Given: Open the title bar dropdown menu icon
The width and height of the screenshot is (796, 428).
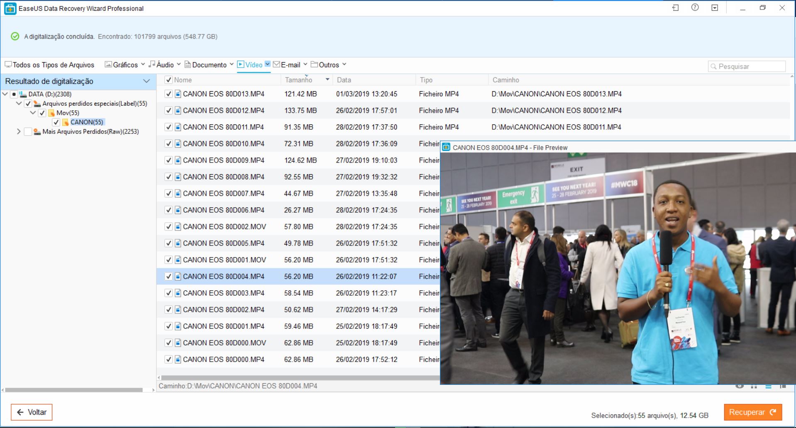Looking at the screenshot, I should [x=715, y=8].
